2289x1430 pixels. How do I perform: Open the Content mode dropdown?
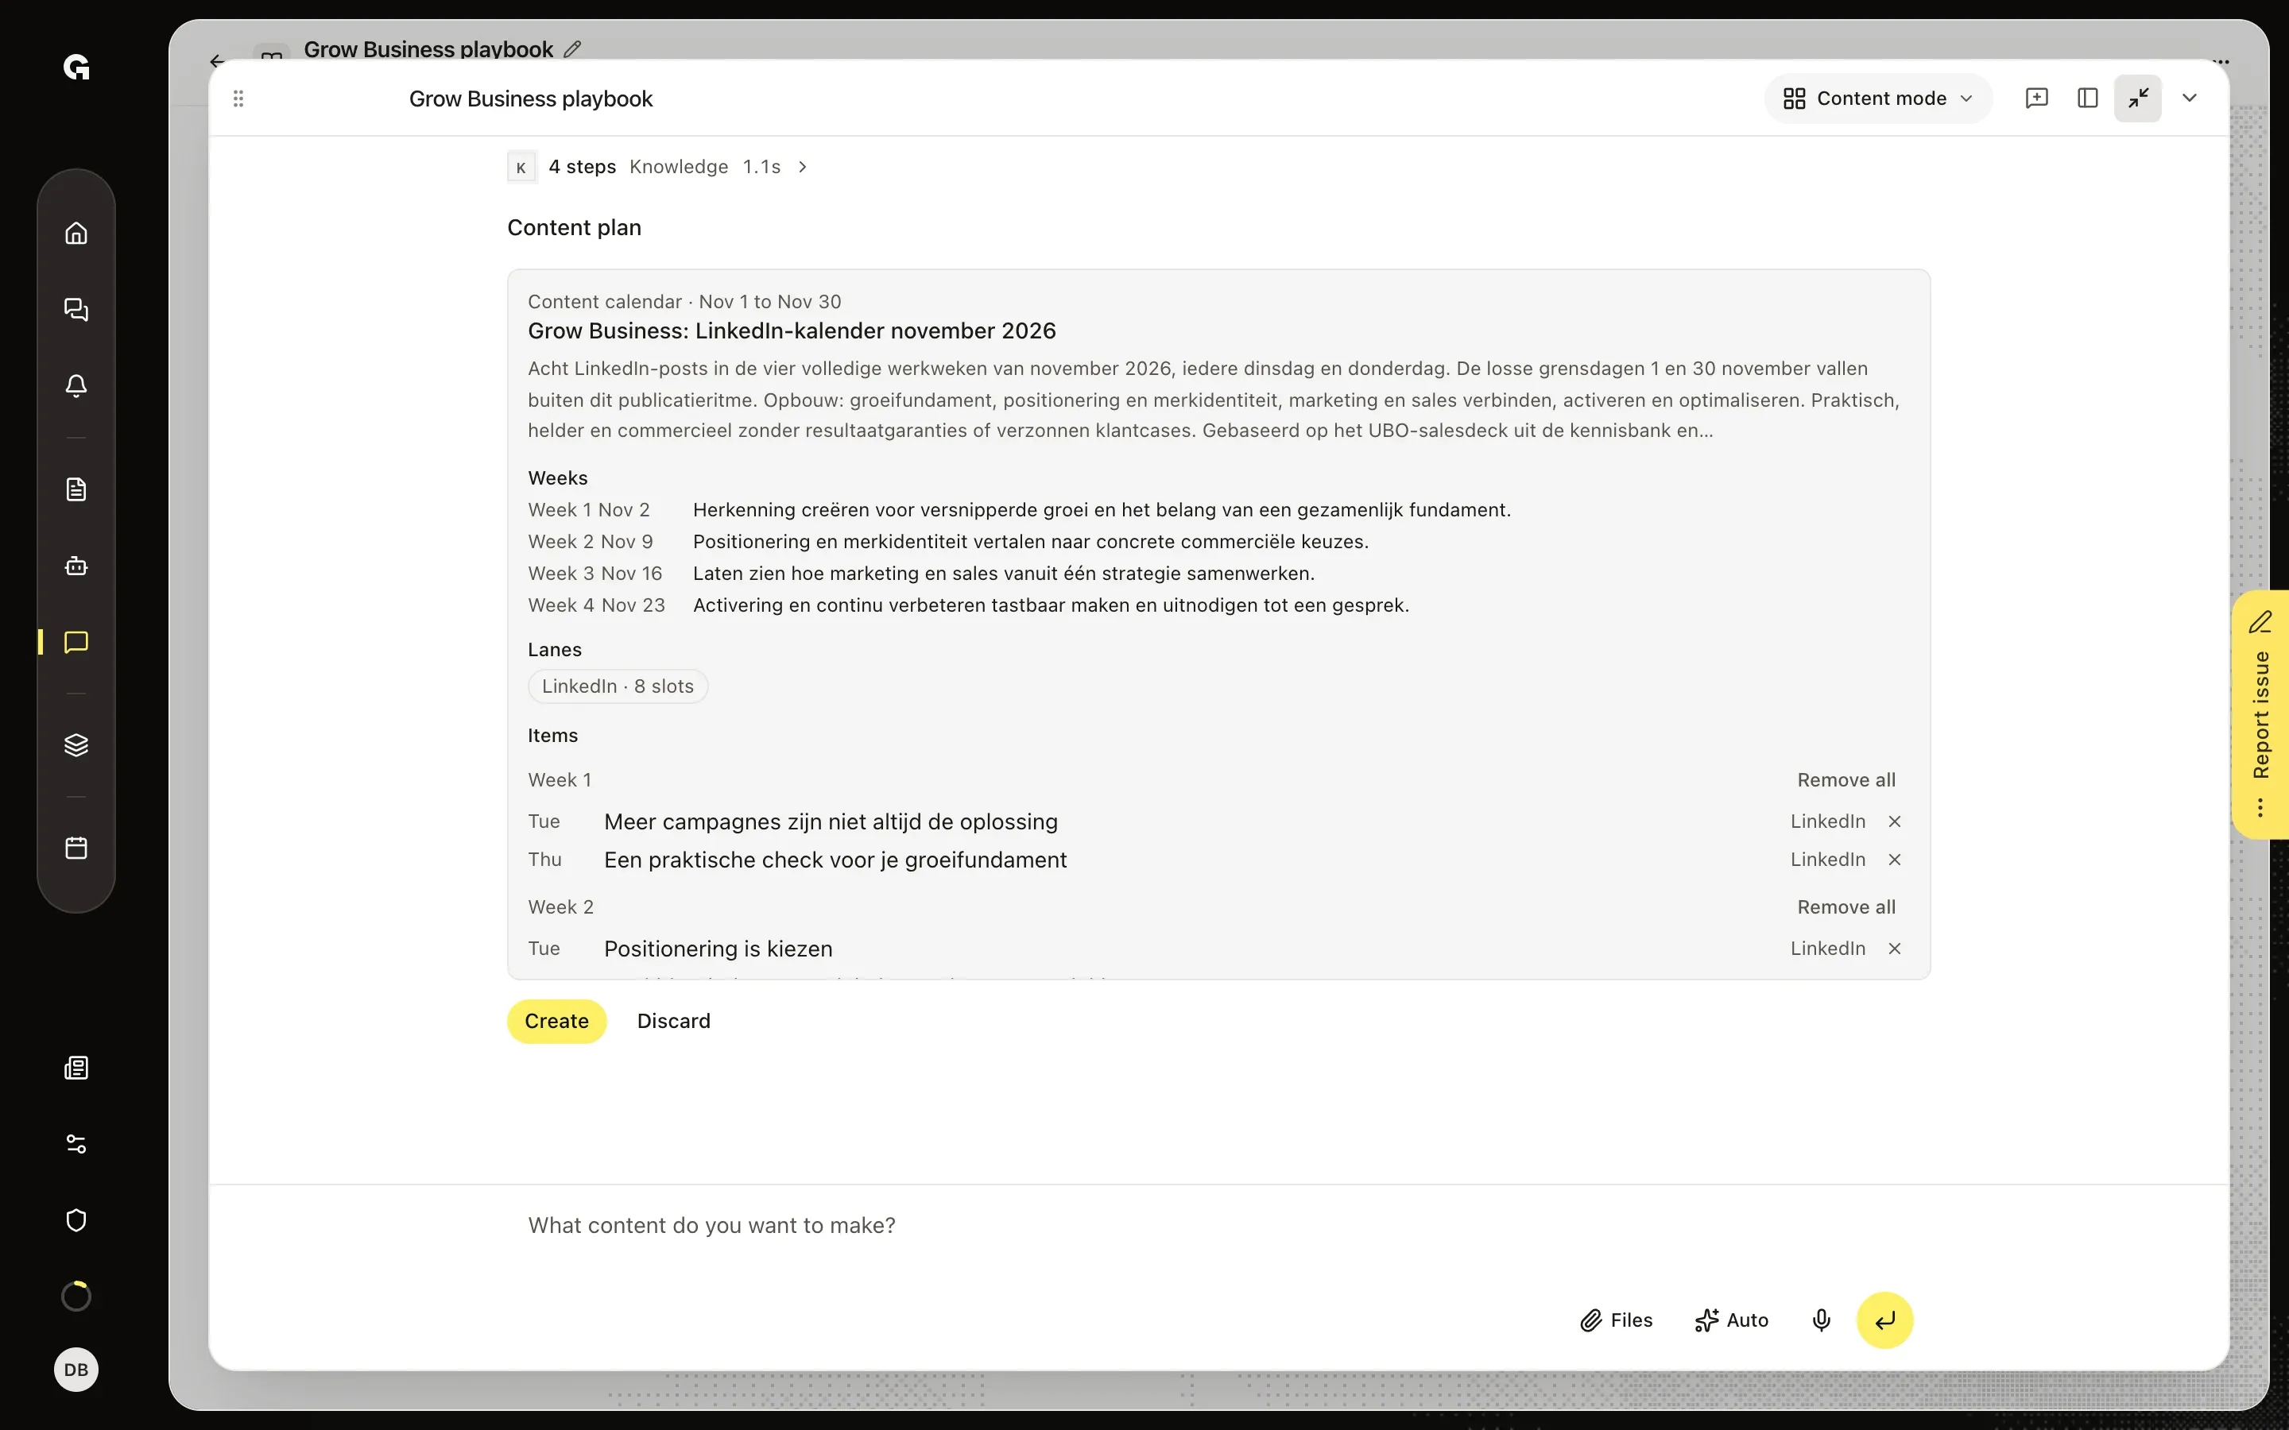click(x=1877, y=99)
